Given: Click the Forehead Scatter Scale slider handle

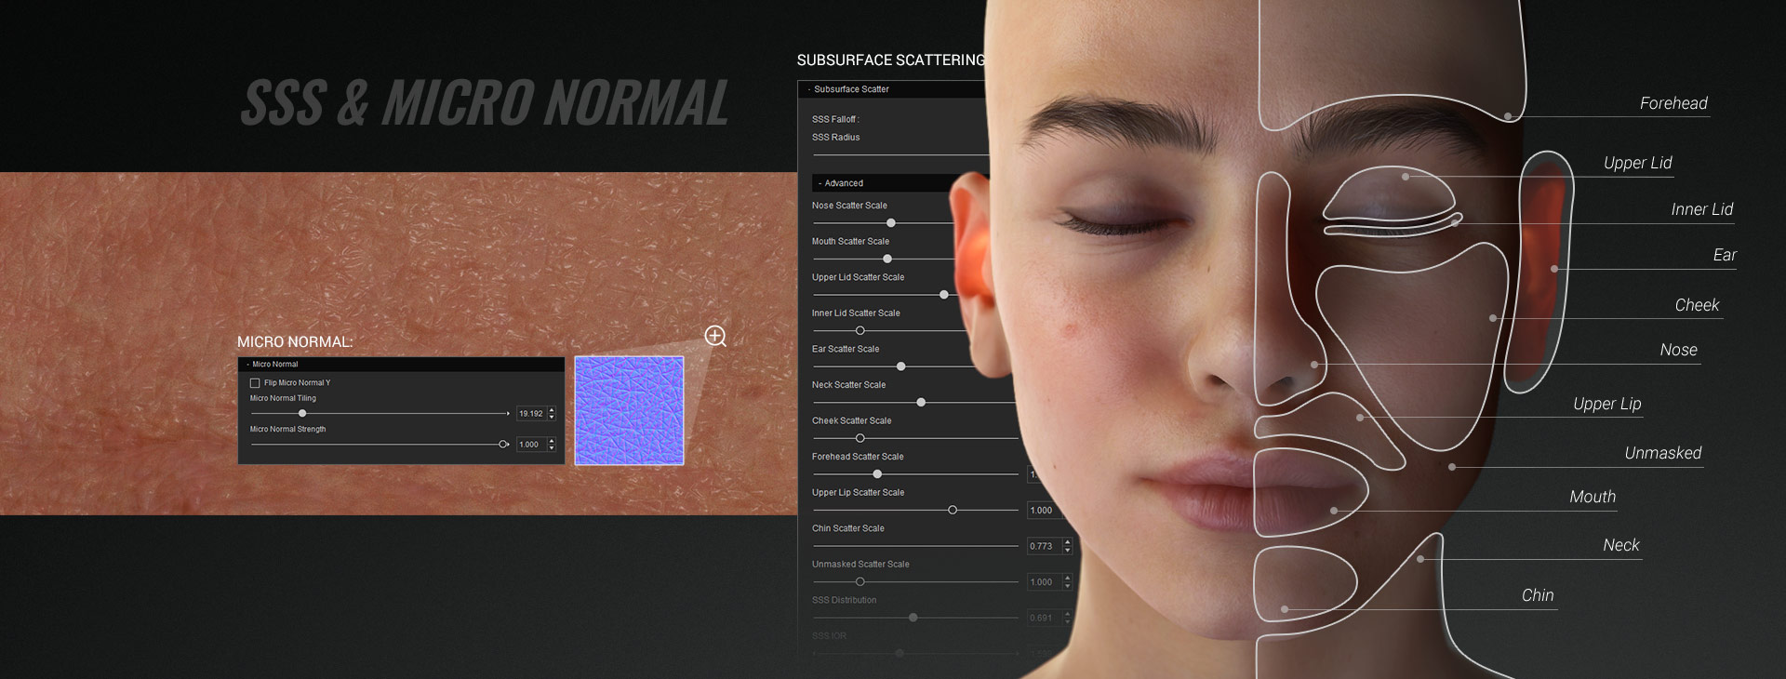Looking at the screenshot, I should coord(877,474).
